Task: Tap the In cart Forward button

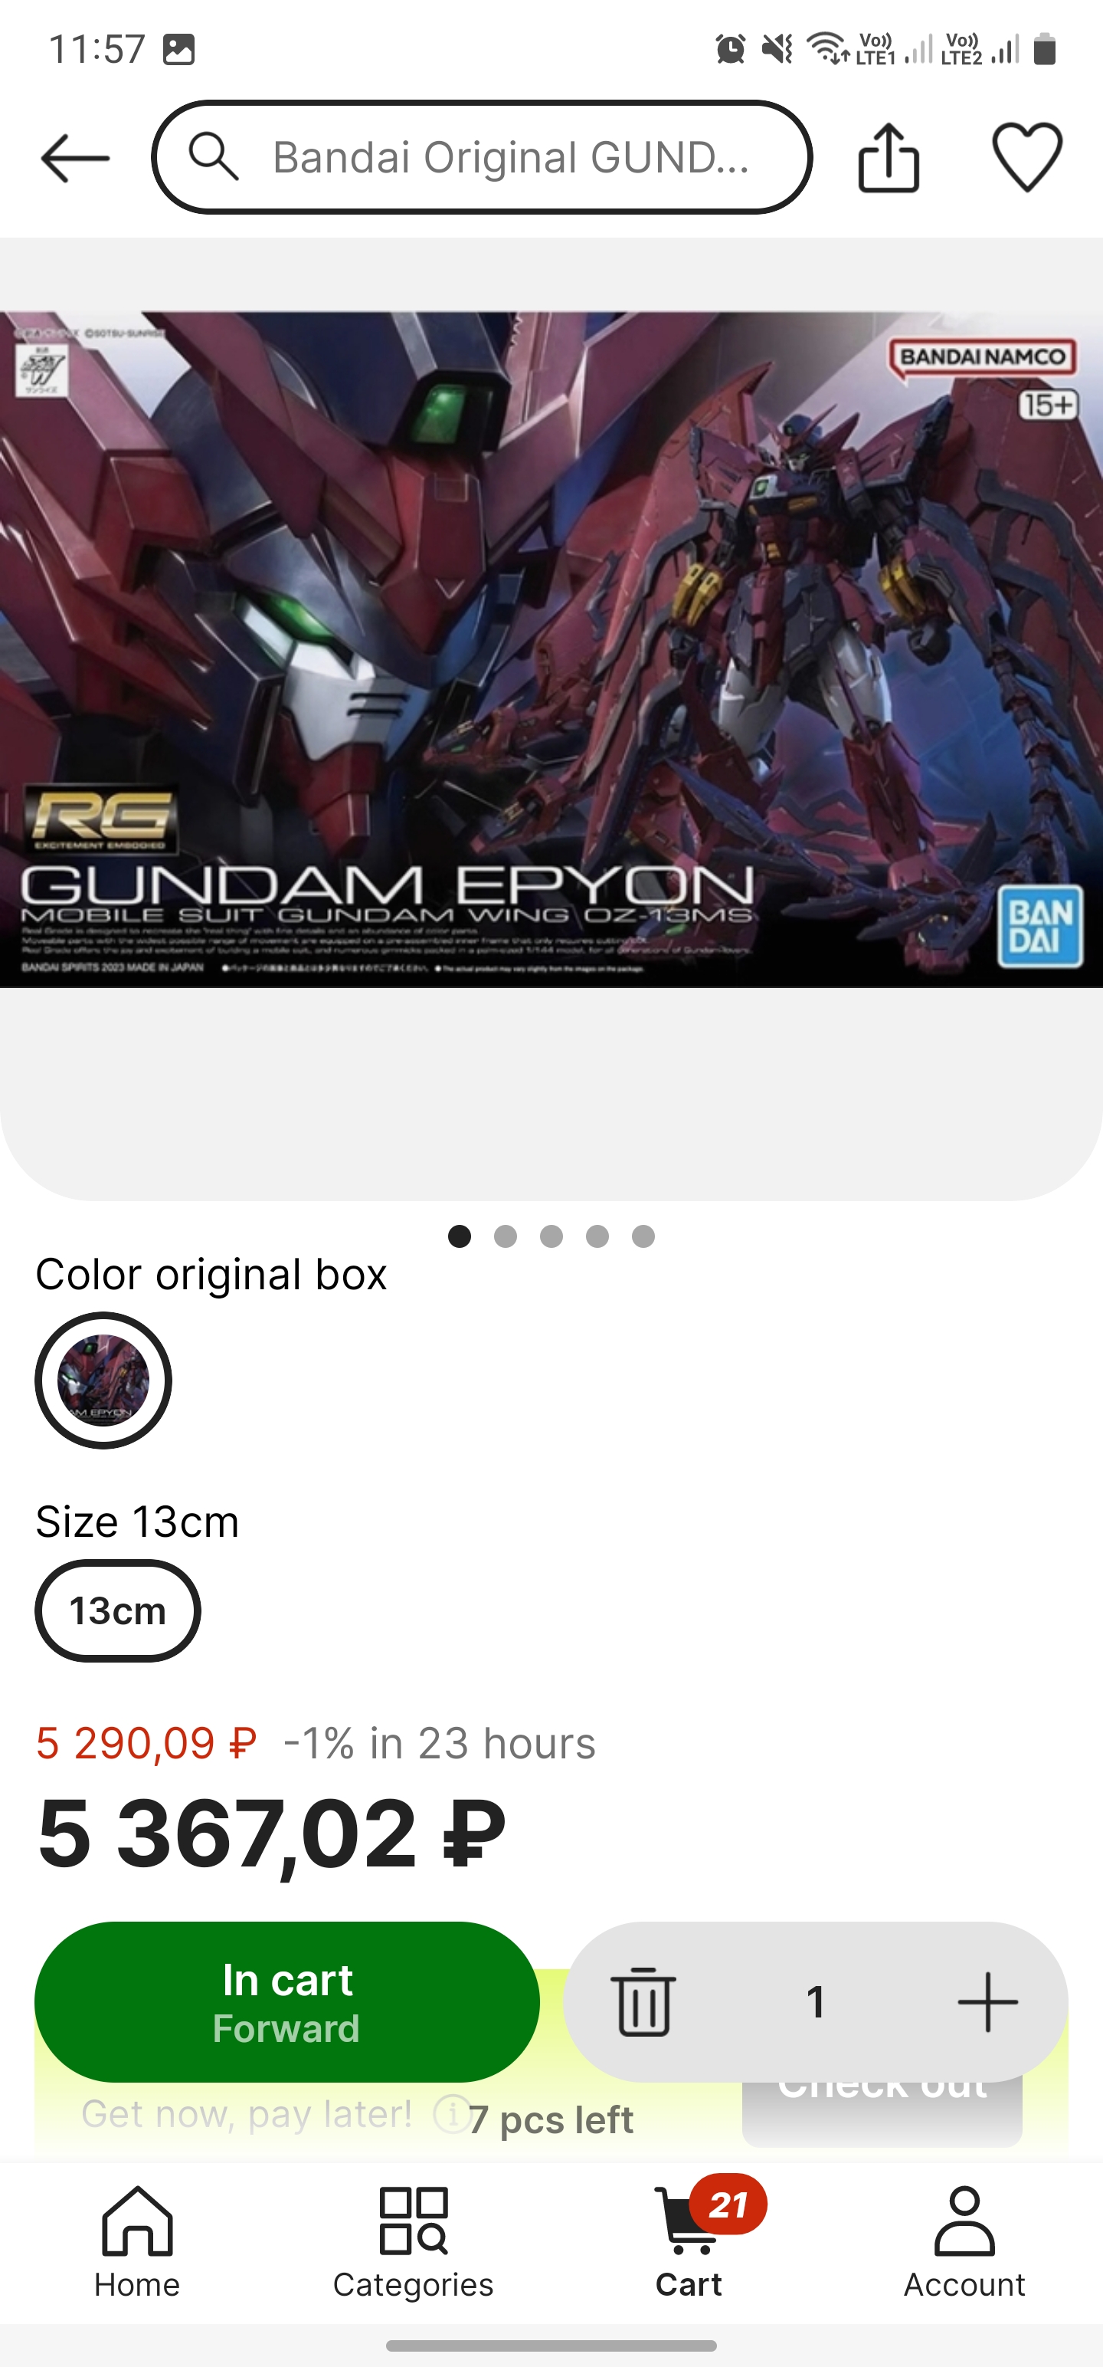Action: pos(286,2001)
